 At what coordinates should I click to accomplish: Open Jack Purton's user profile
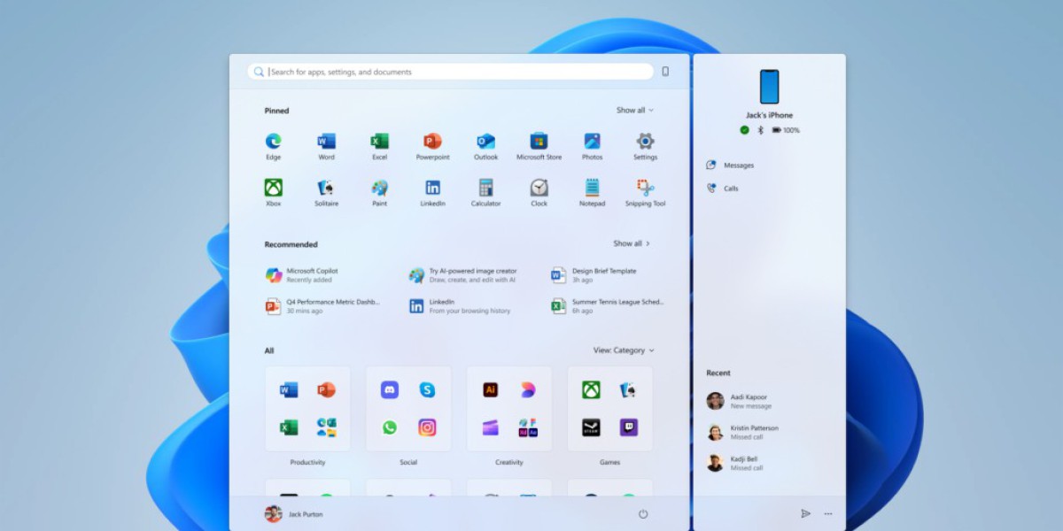(x=293, y=514)
